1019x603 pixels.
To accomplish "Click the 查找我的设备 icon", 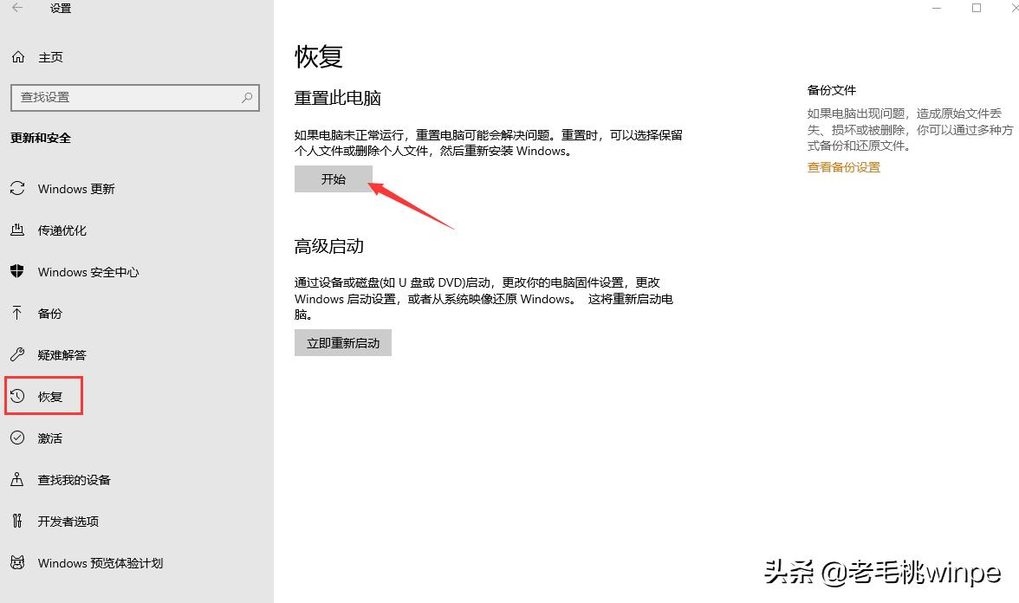I will tap(17, 479).
